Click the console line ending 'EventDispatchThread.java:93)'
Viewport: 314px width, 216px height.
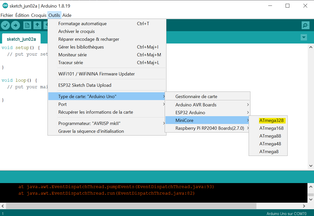tap(116, 187)
